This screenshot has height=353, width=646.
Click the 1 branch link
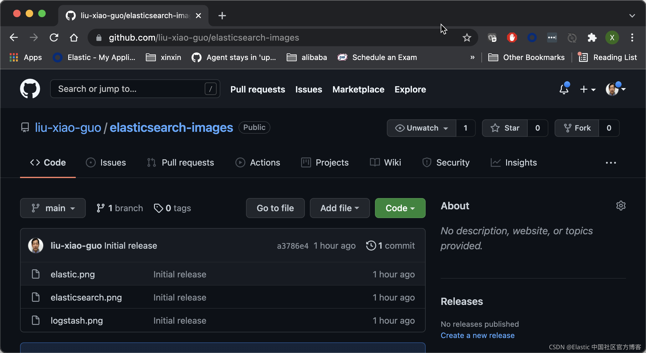[120, 208]
